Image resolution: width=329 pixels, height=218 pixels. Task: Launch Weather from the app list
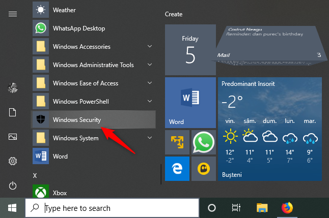coord(94,10)
